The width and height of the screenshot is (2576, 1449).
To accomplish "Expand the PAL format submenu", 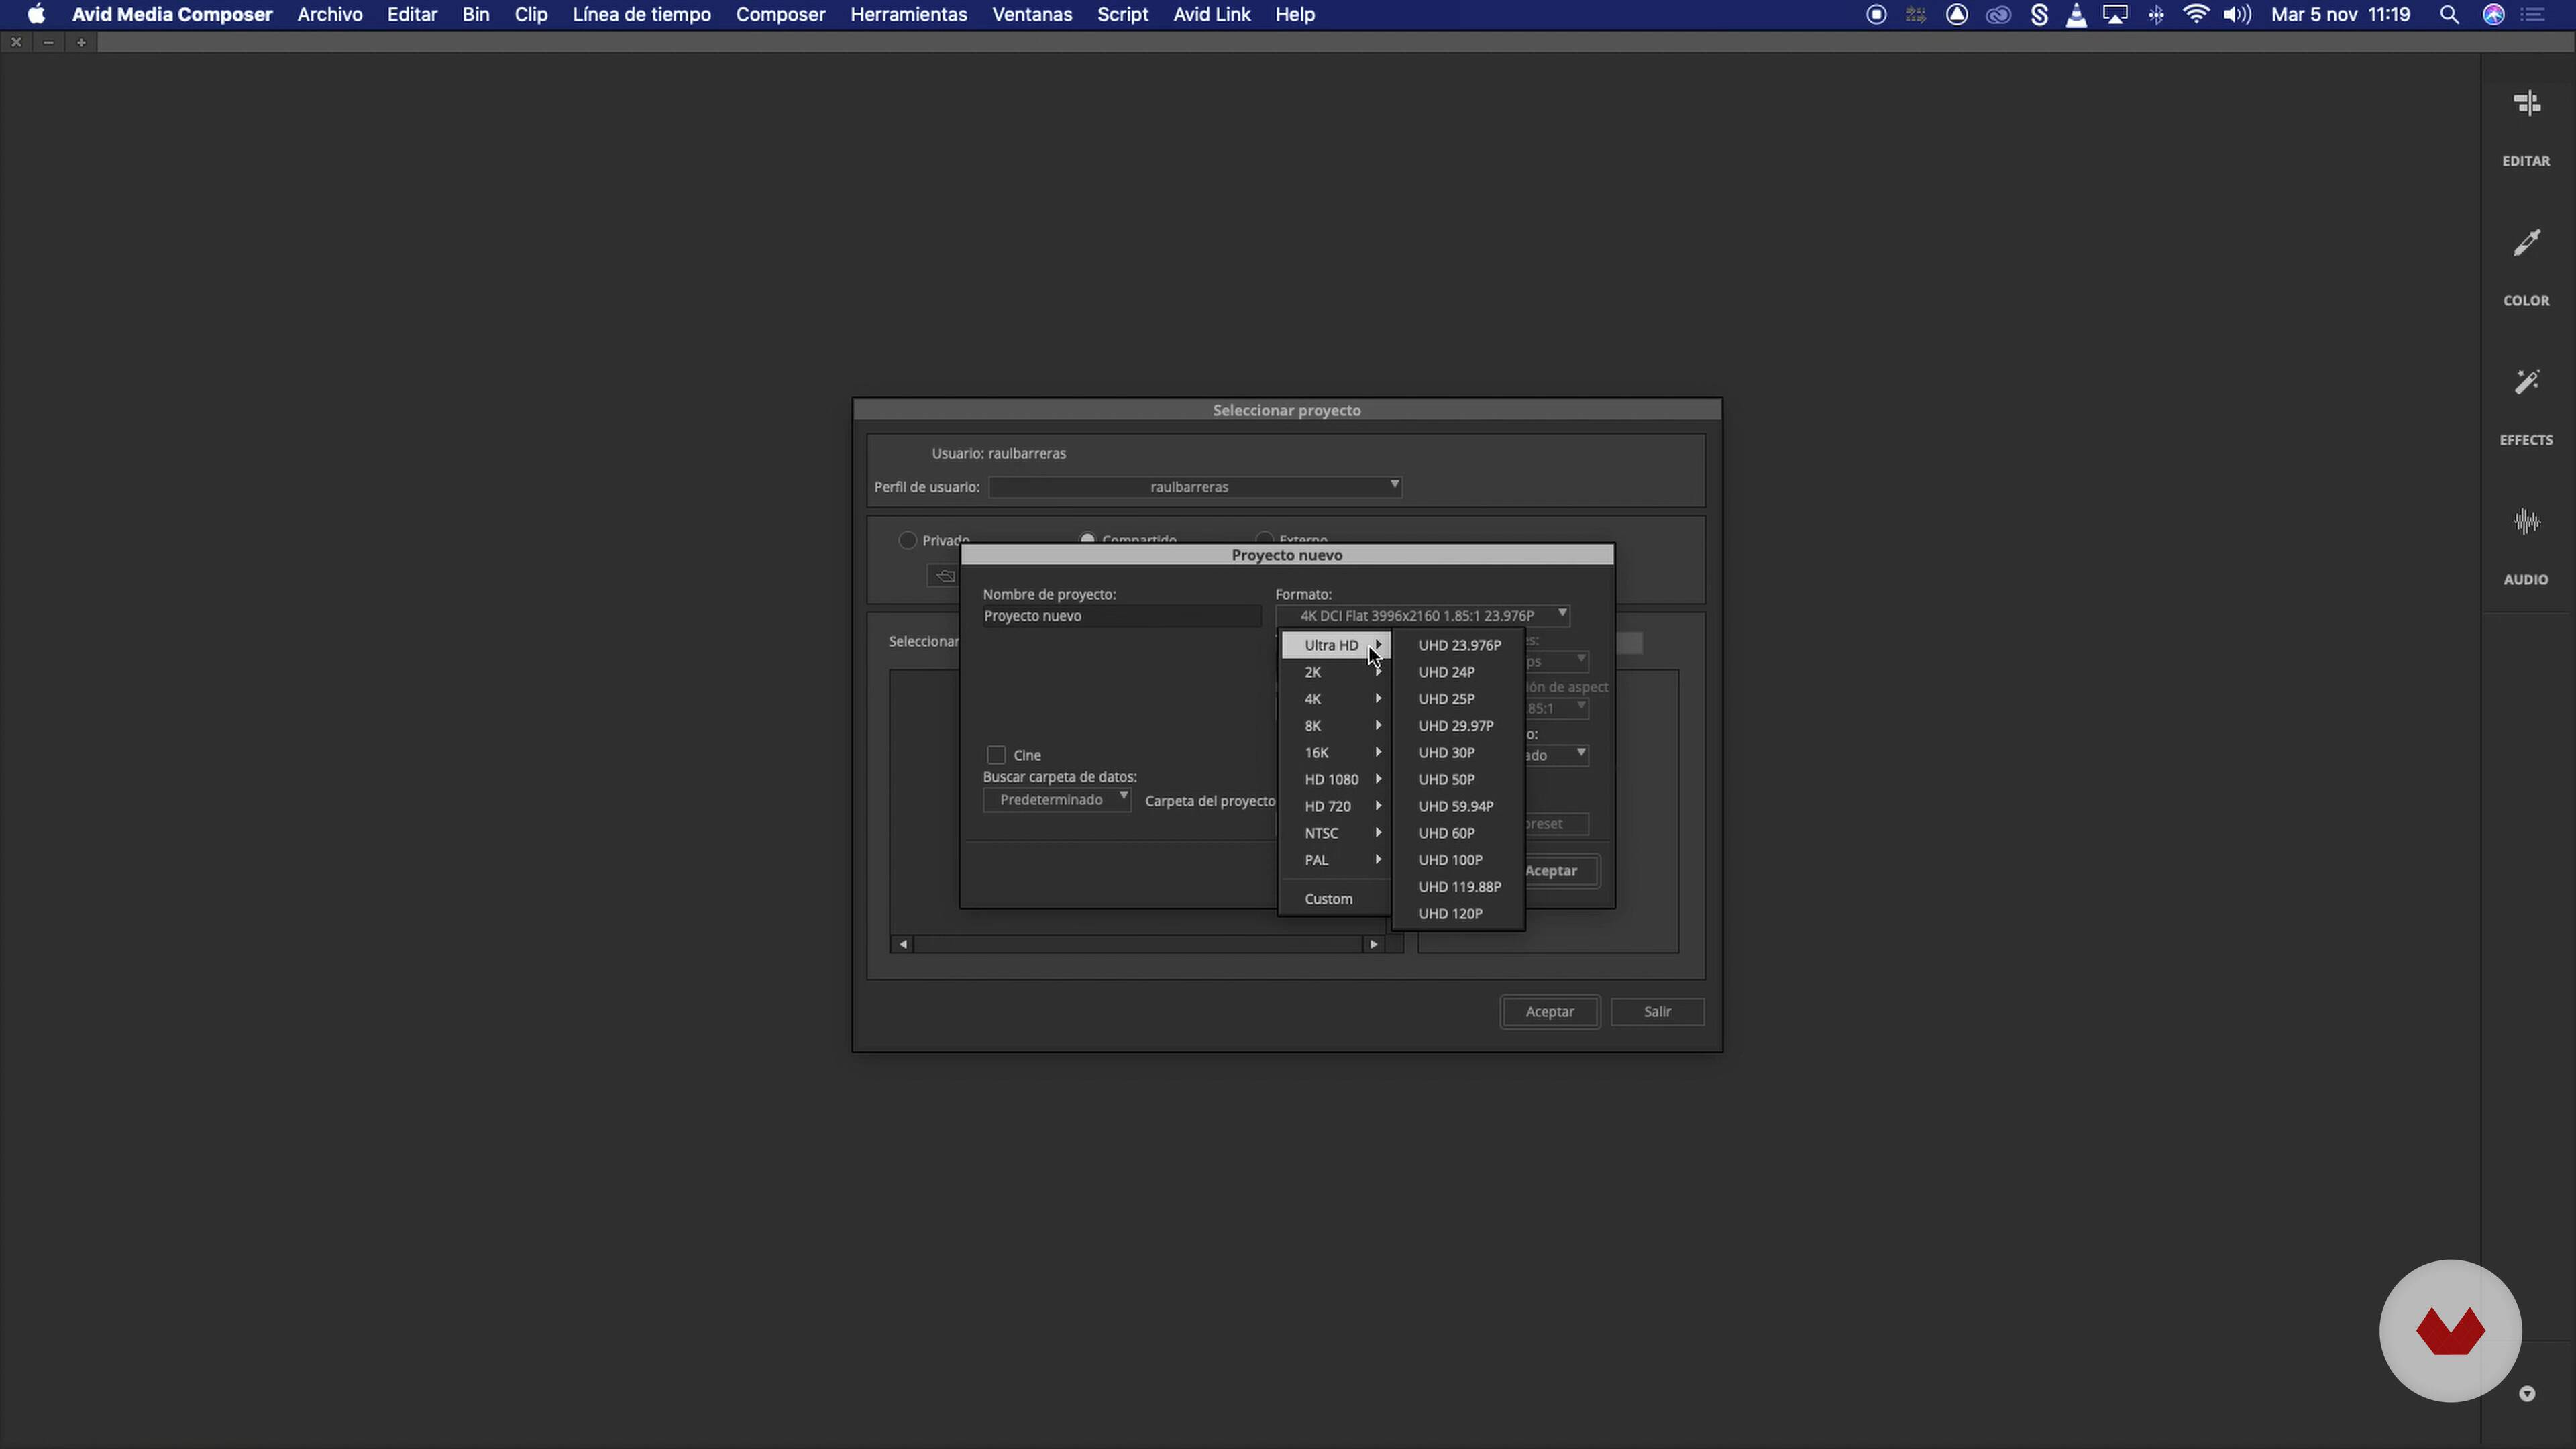I will pyautogui.click(x=1336, y=861).
